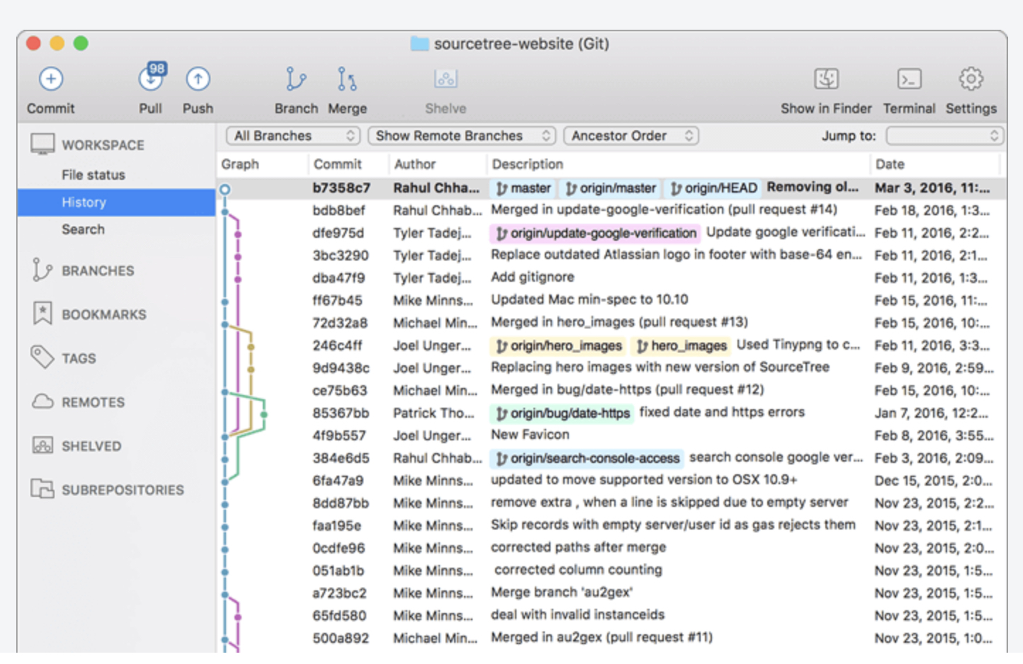Switch to the File status view
The width and height of the screenshot is (1023, 664).
93,175
